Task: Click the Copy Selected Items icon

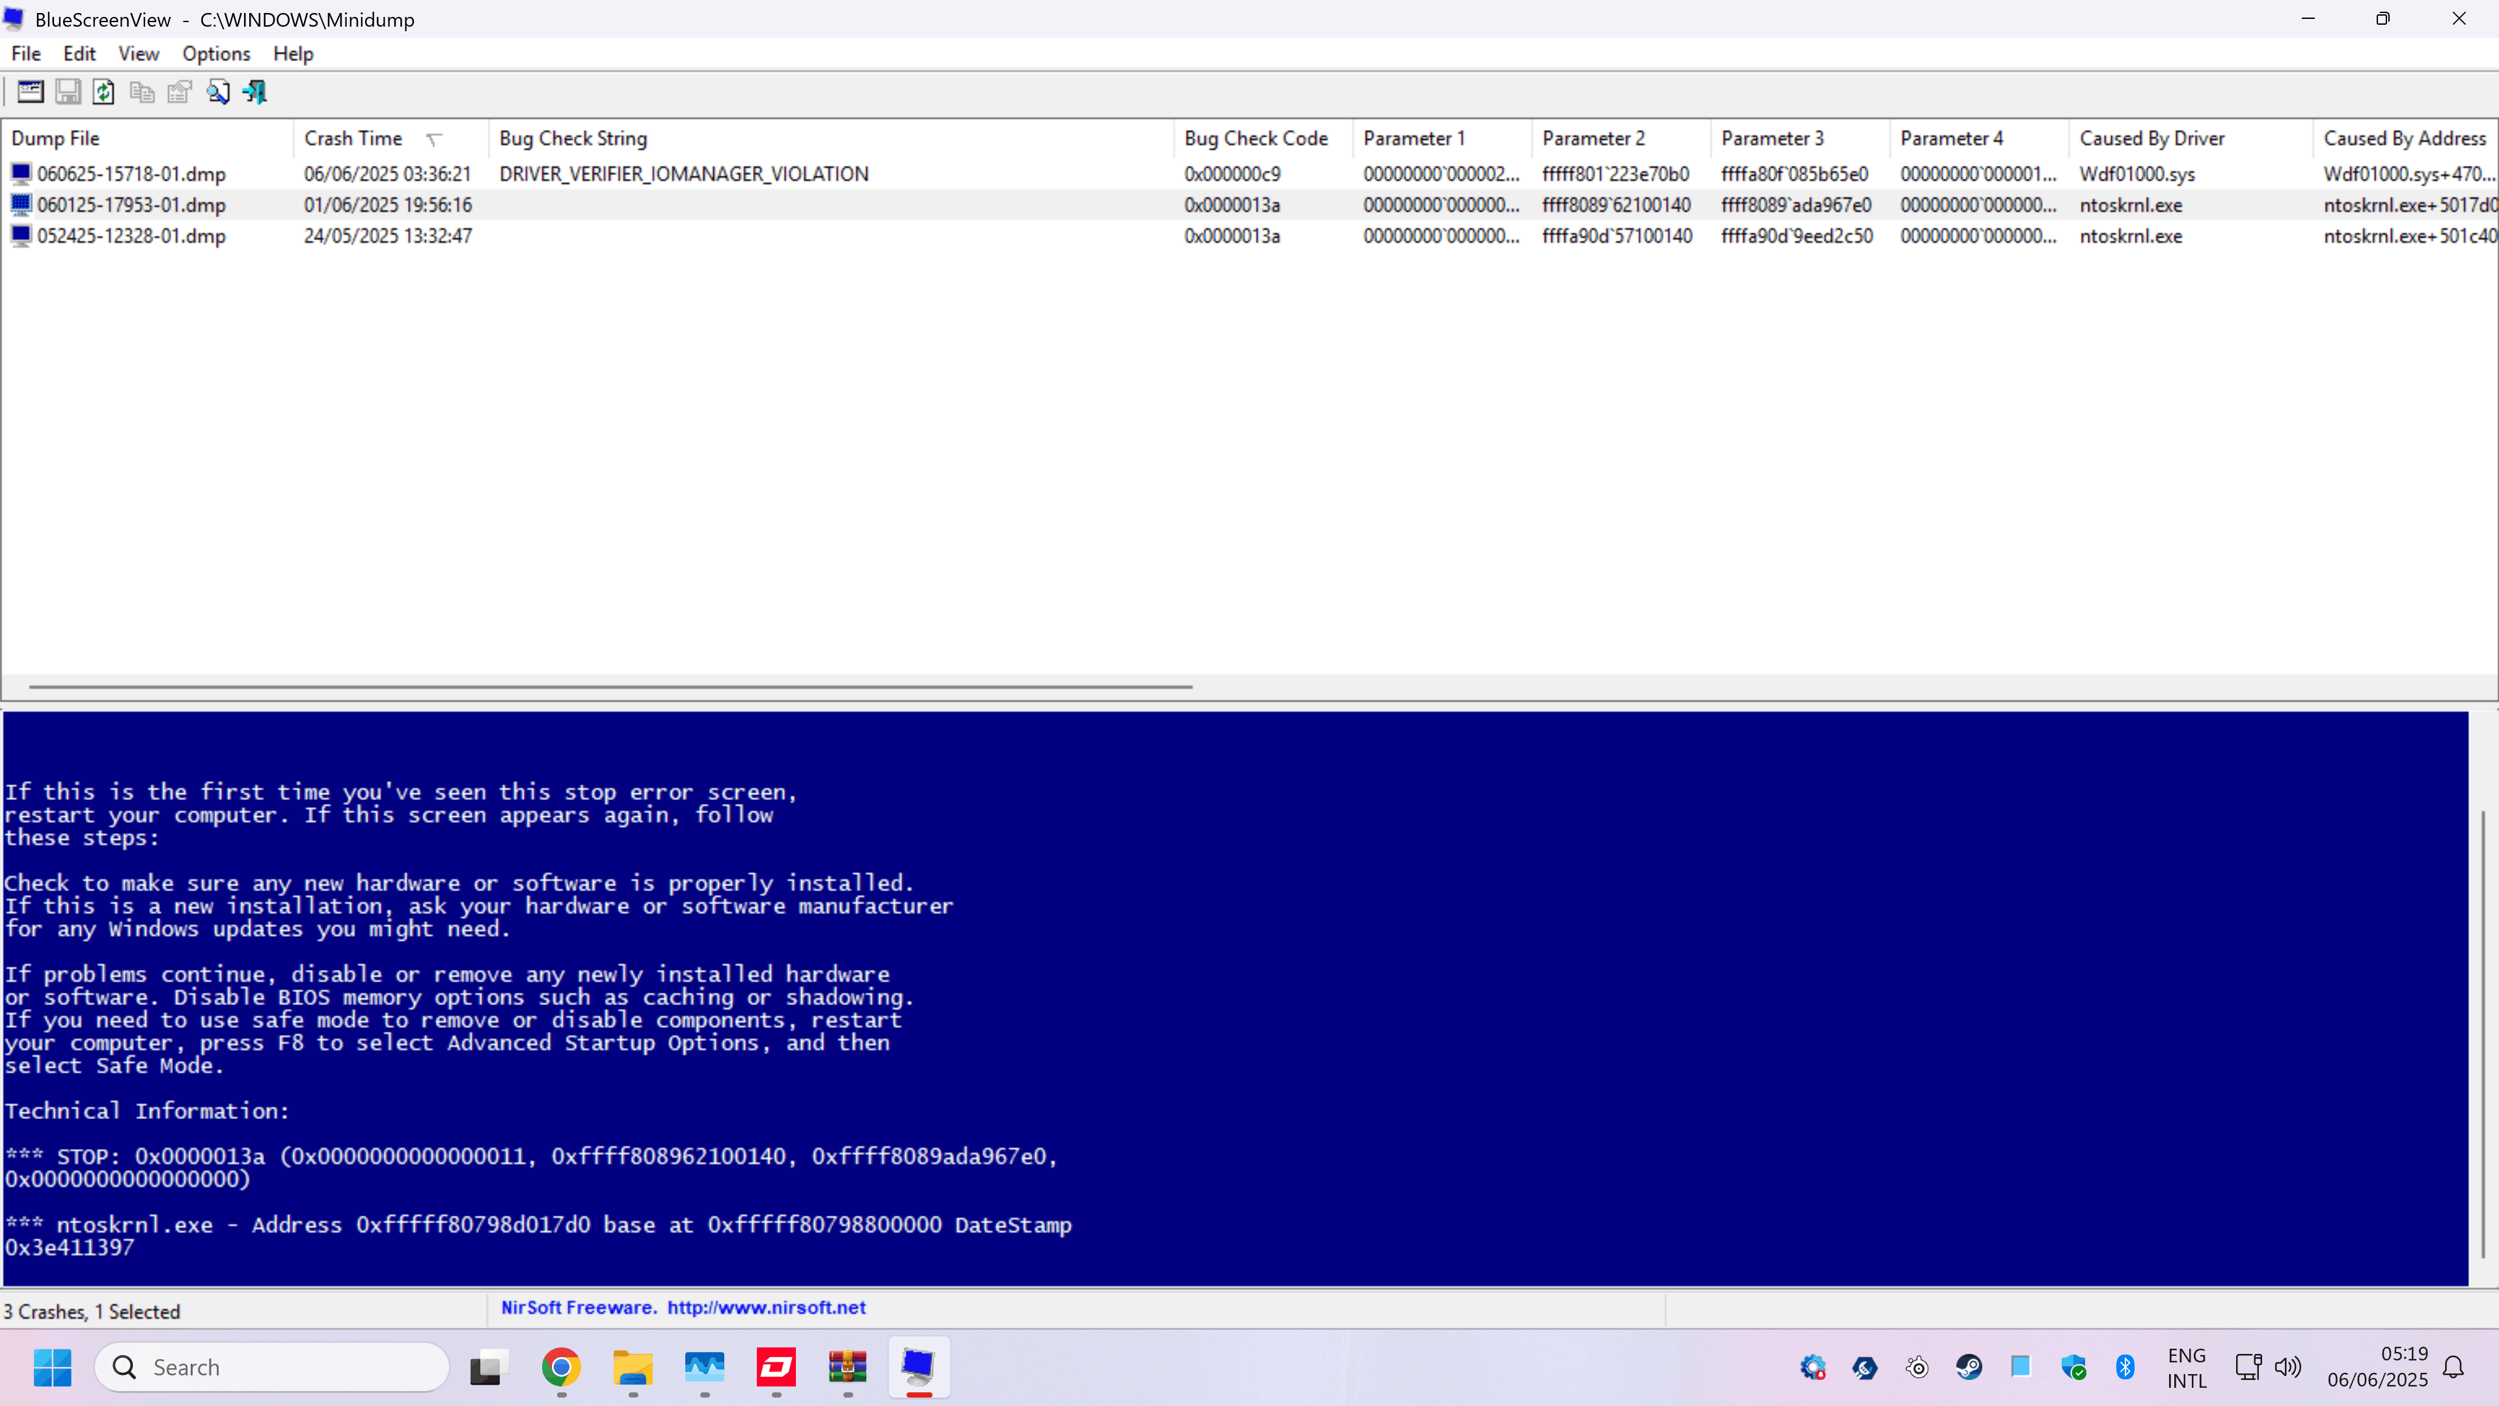Action: coord(142,92)
